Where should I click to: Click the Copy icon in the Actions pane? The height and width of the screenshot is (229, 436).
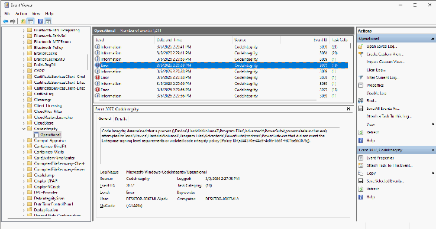pyautogui.click(x=361, y=173)
